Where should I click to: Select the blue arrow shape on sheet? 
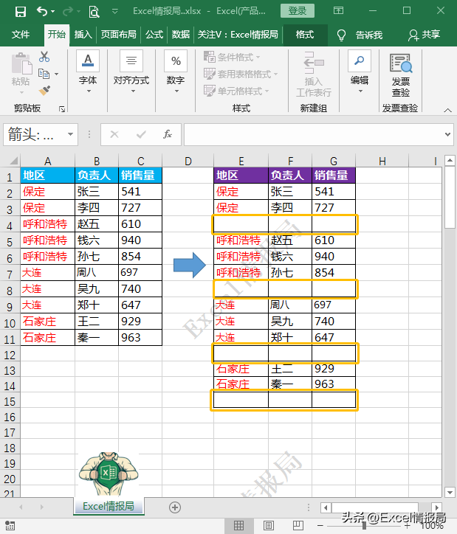coord(188,265)
